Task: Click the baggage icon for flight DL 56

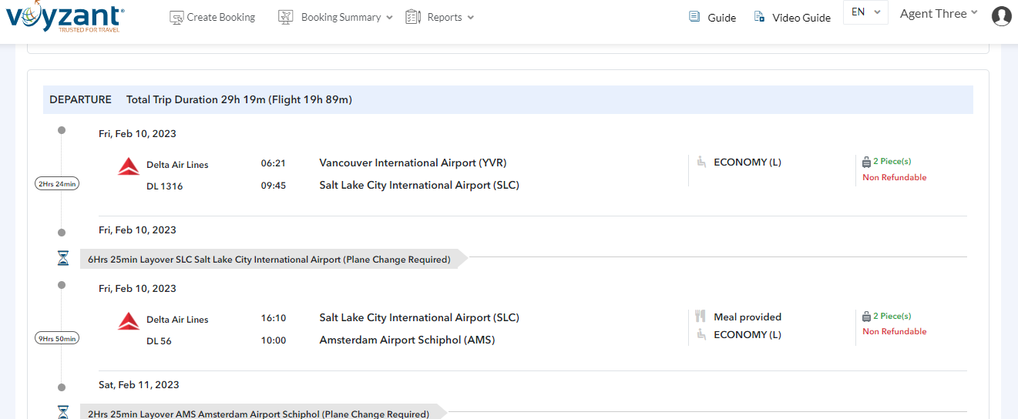Action: click(x=866, y=317)
